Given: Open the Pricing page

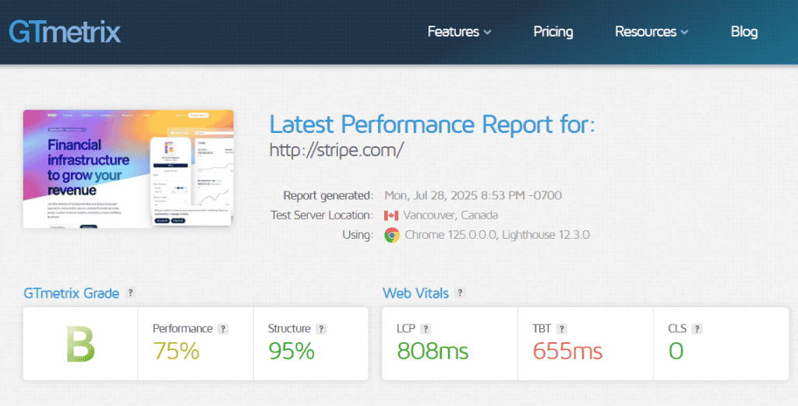Looking at the screenshot, I should click(x=553, y=32).
